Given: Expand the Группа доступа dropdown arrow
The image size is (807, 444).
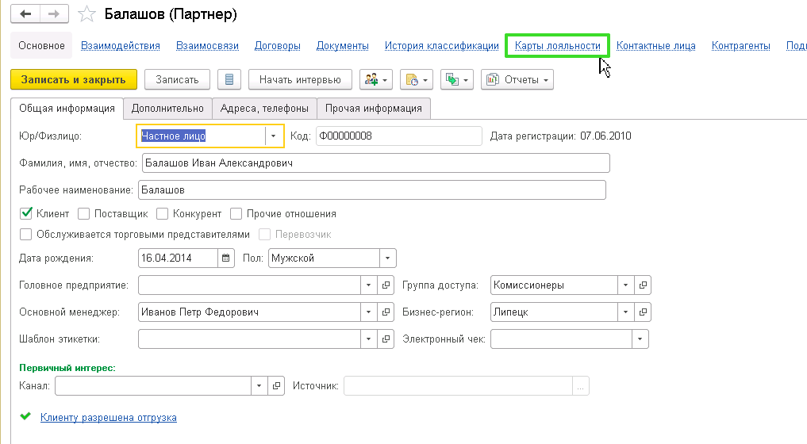Looking at the screenshot, I should (x=626, y=285).
